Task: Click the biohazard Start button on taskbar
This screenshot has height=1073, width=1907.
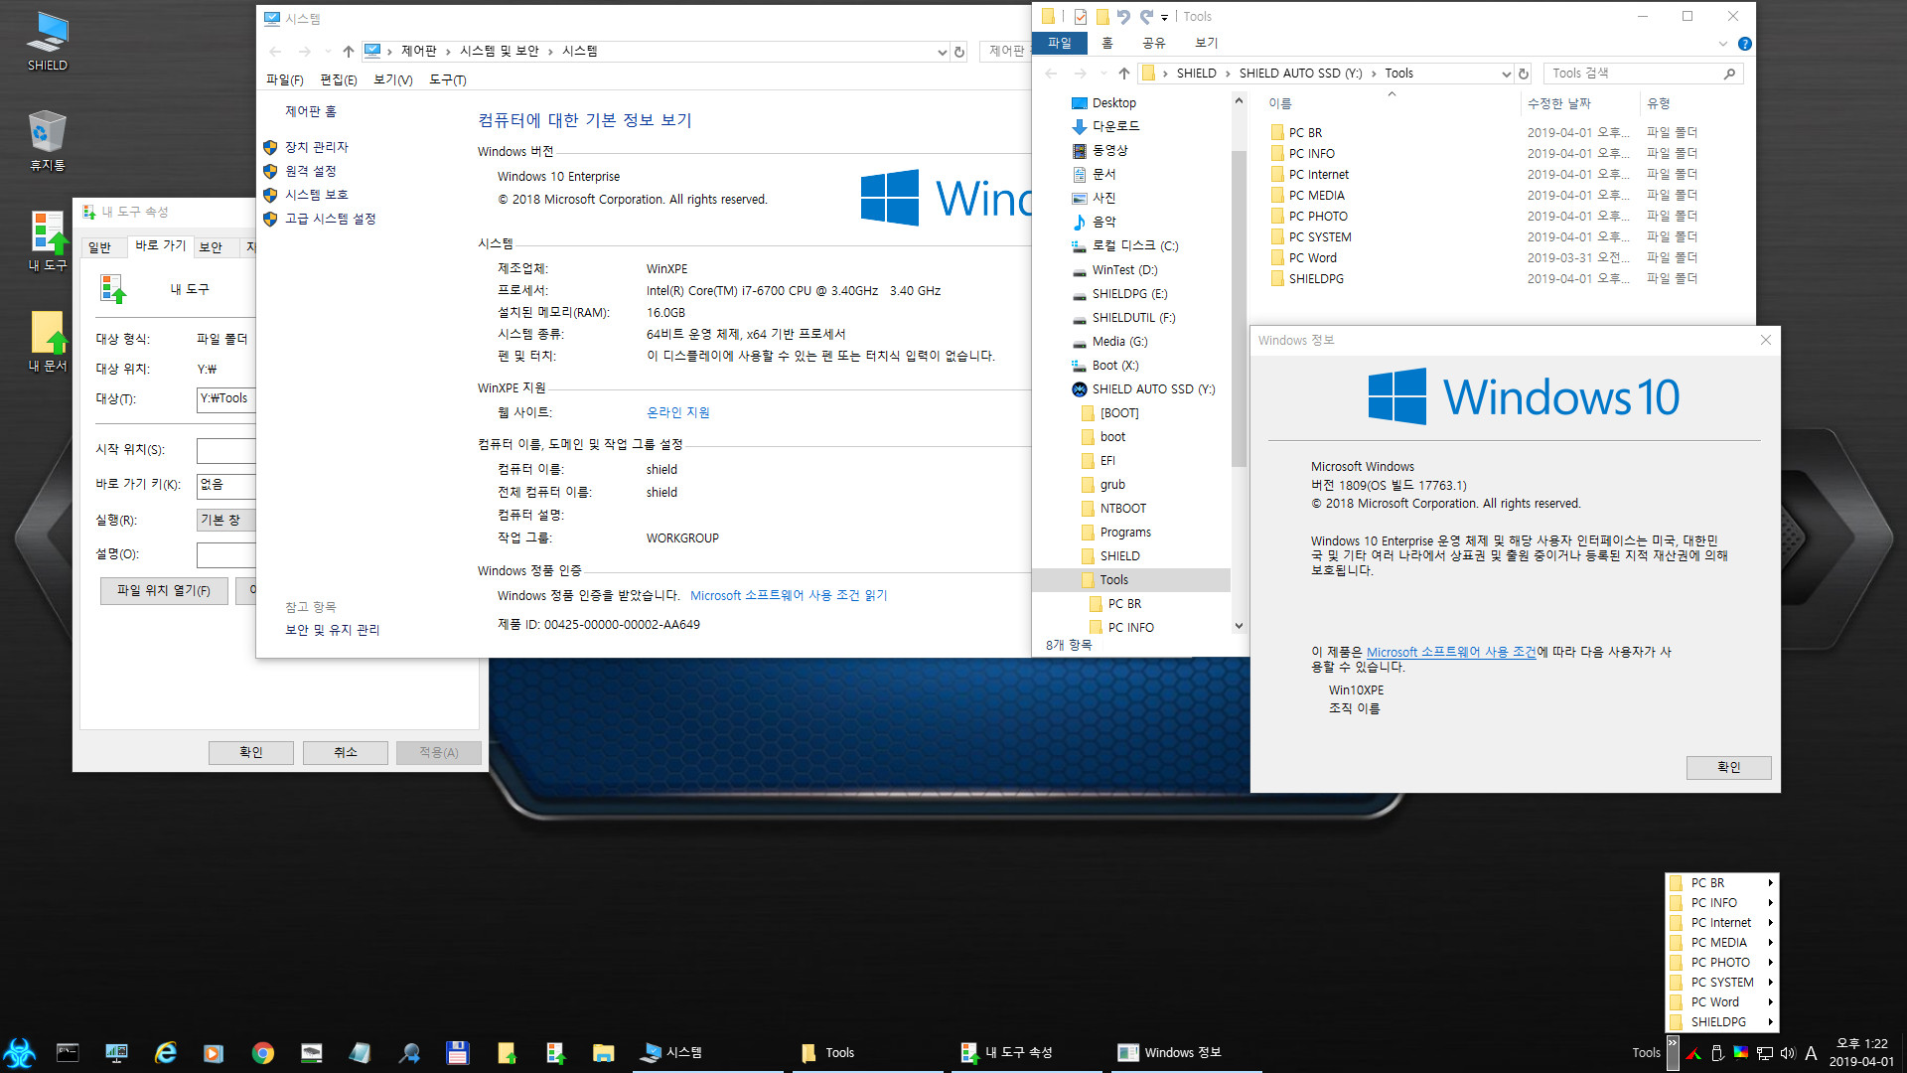Action: (x=19, y=1052)
